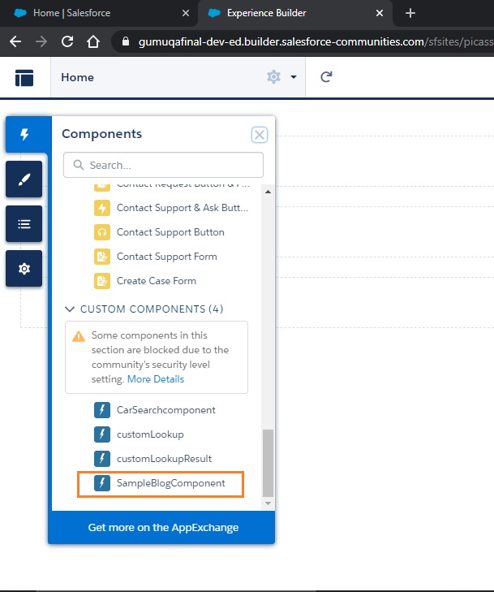Click the components list scroll up arrow
This screenshot has width=494, height=592.
point(268,192)
